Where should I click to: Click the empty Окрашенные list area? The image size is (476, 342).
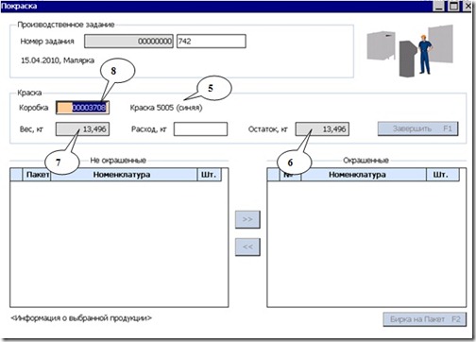[x=366, y=244]
